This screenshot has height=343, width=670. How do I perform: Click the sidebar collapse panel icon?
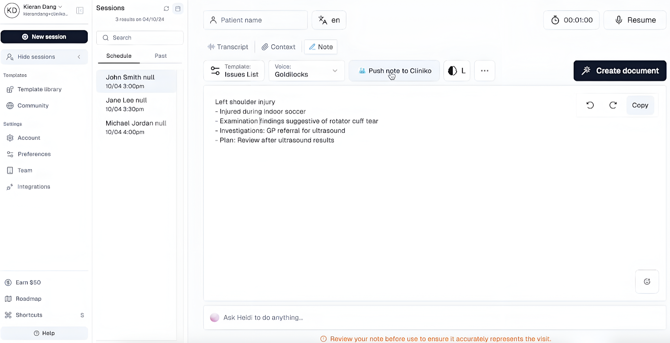[80, 11]
